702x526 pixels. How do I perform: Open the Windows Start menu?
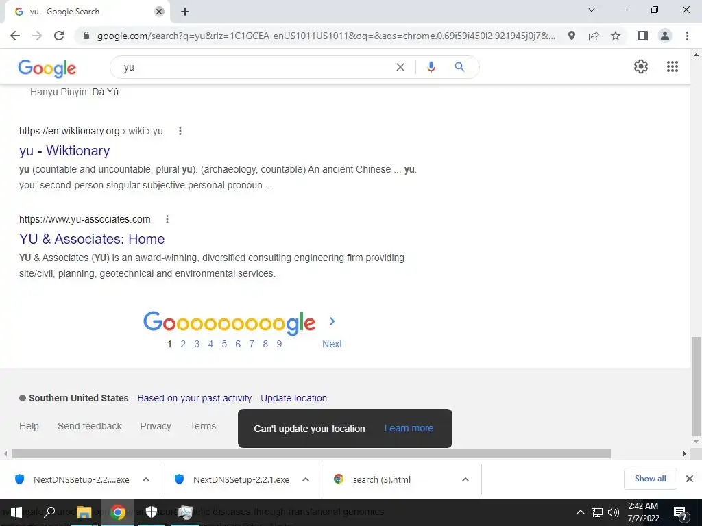point(16,512)
